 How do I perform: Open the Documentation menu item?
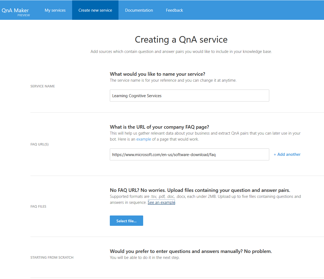139,10
